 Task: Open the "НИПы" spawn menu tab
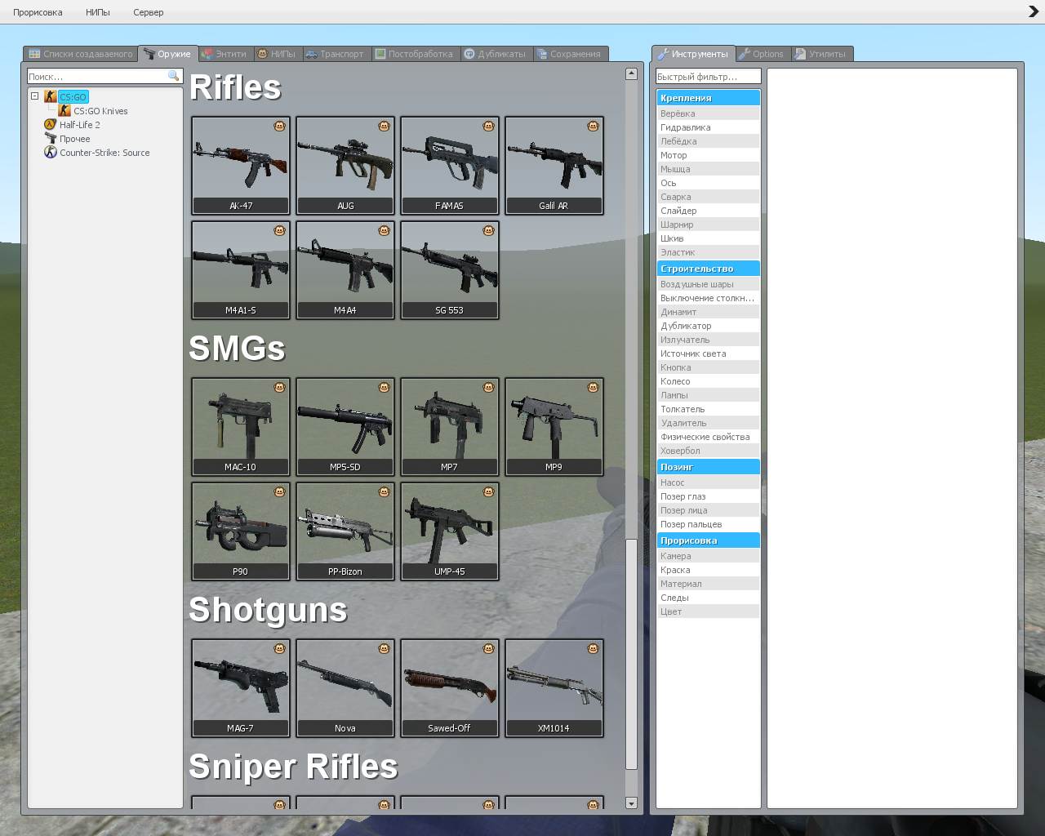tap(277, 54)
